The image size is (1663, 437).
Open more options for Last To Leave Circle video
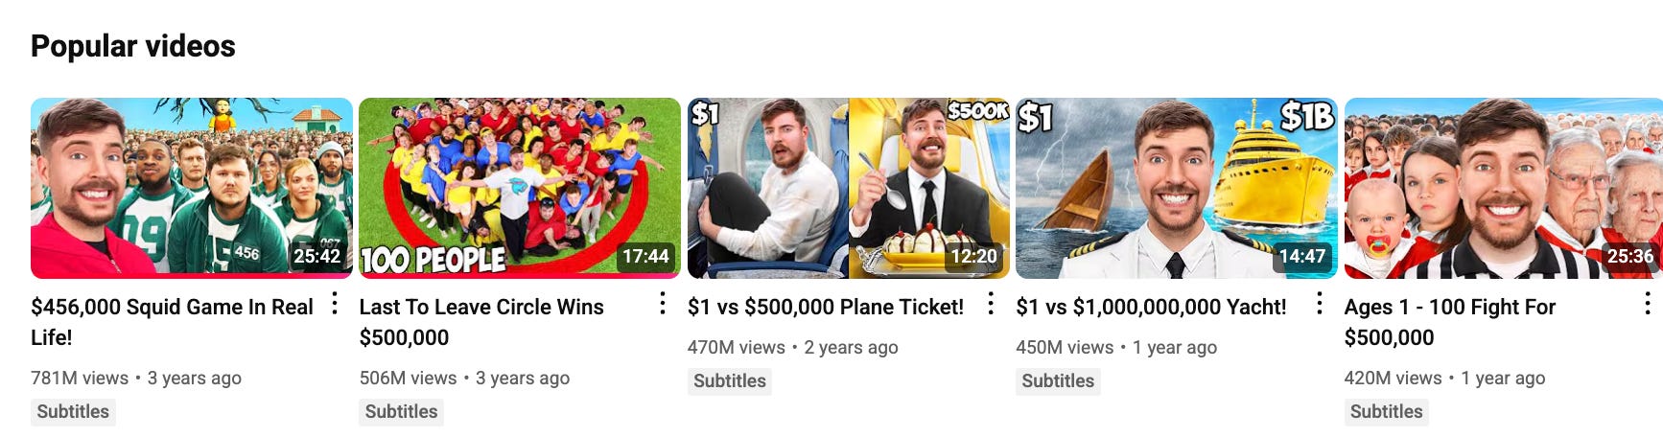[663, 304]
